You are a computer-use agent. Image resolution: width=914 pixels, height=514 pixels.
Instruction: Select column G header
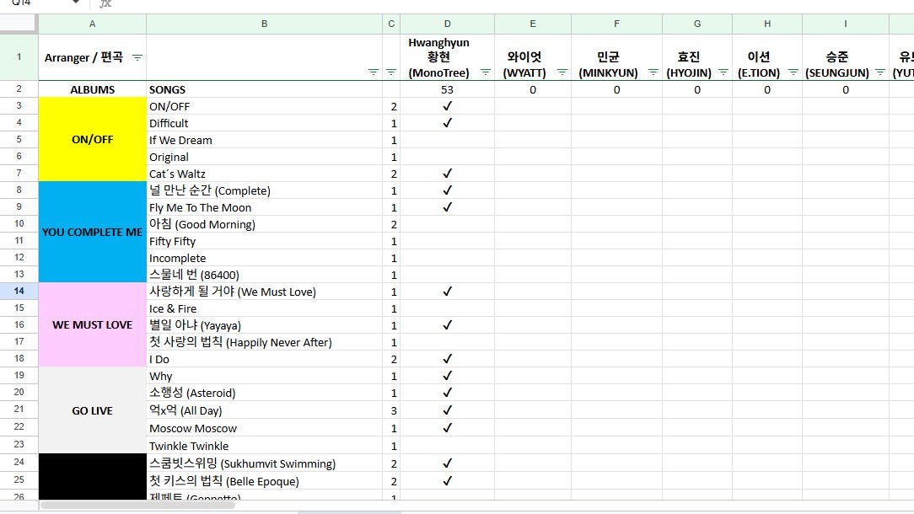697,24
